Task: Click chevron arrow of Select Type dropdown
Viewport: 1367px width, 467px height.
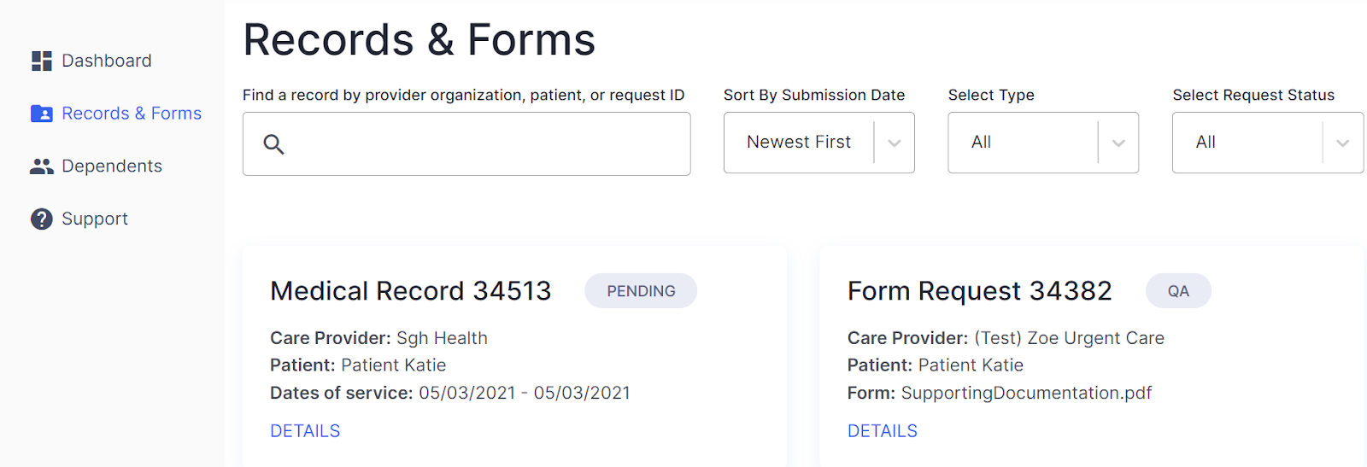Action: (x=1118, y=143)
